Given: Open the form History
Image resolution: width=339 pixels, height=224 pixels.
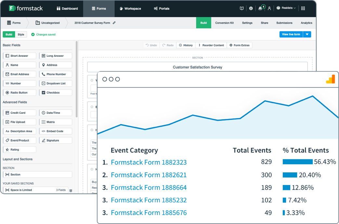Looking at the screenshot, I should point(186,45).
